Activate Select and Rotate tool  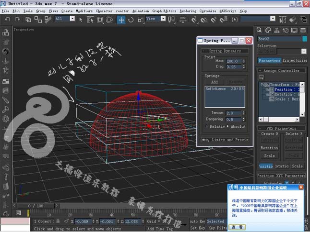[x=131, y=20]
